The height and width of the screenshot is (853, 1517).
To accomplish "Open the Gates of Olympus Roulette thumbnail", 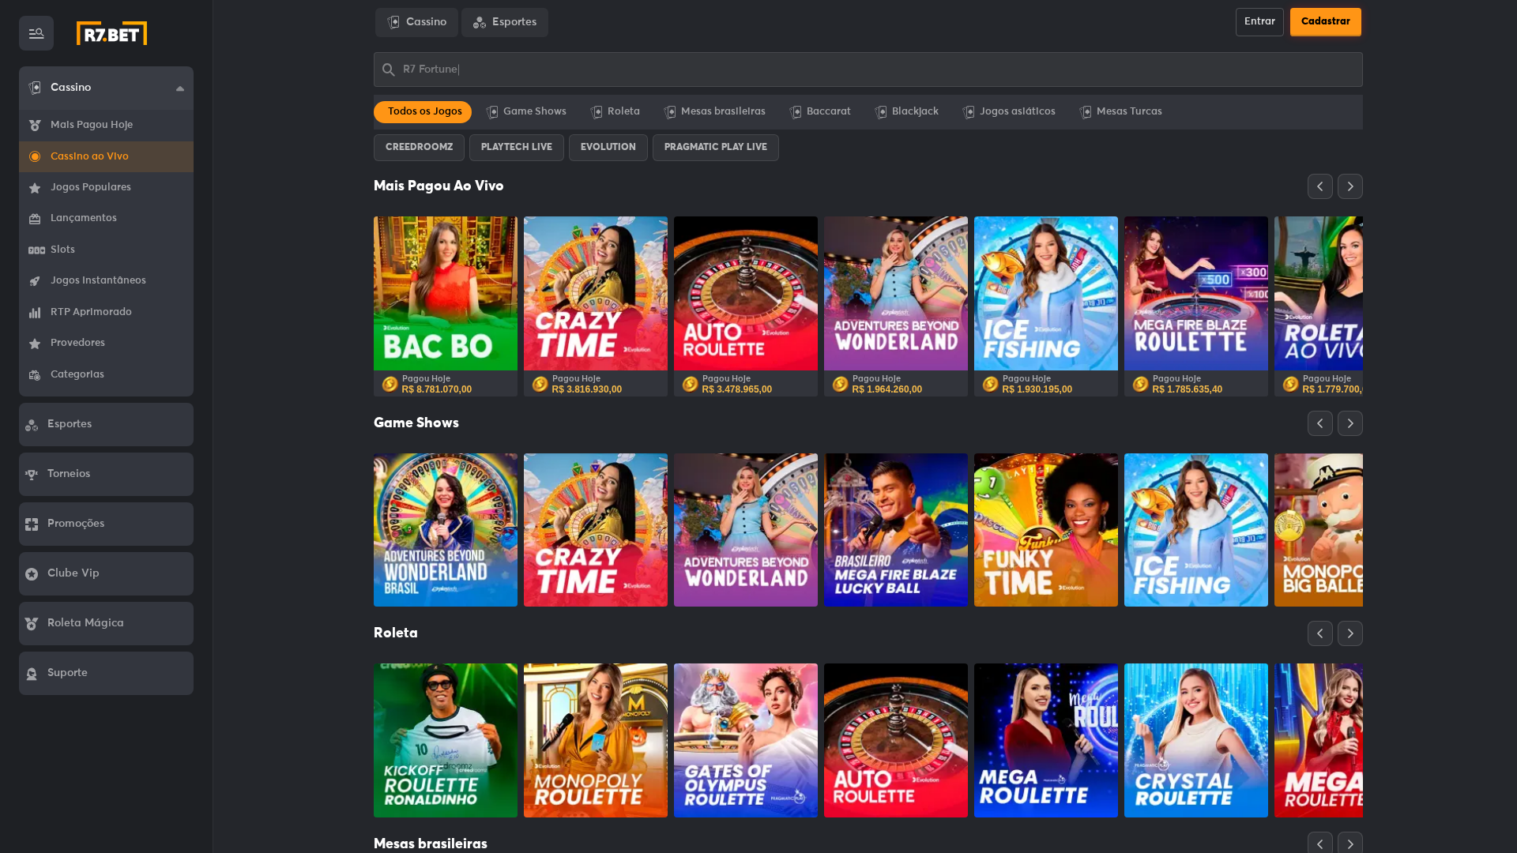I will 746,740.
